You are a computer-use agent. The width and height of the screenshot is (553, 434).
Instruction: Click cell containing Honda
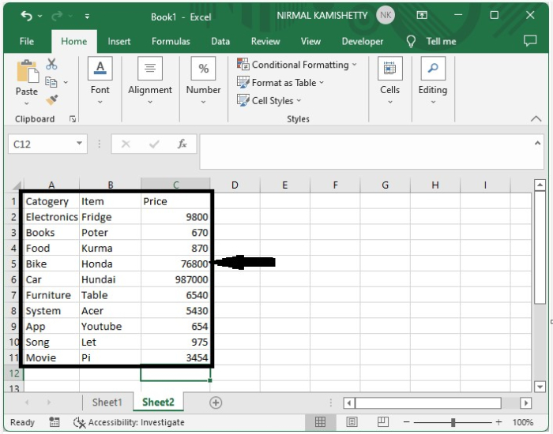tap(110, 264)
